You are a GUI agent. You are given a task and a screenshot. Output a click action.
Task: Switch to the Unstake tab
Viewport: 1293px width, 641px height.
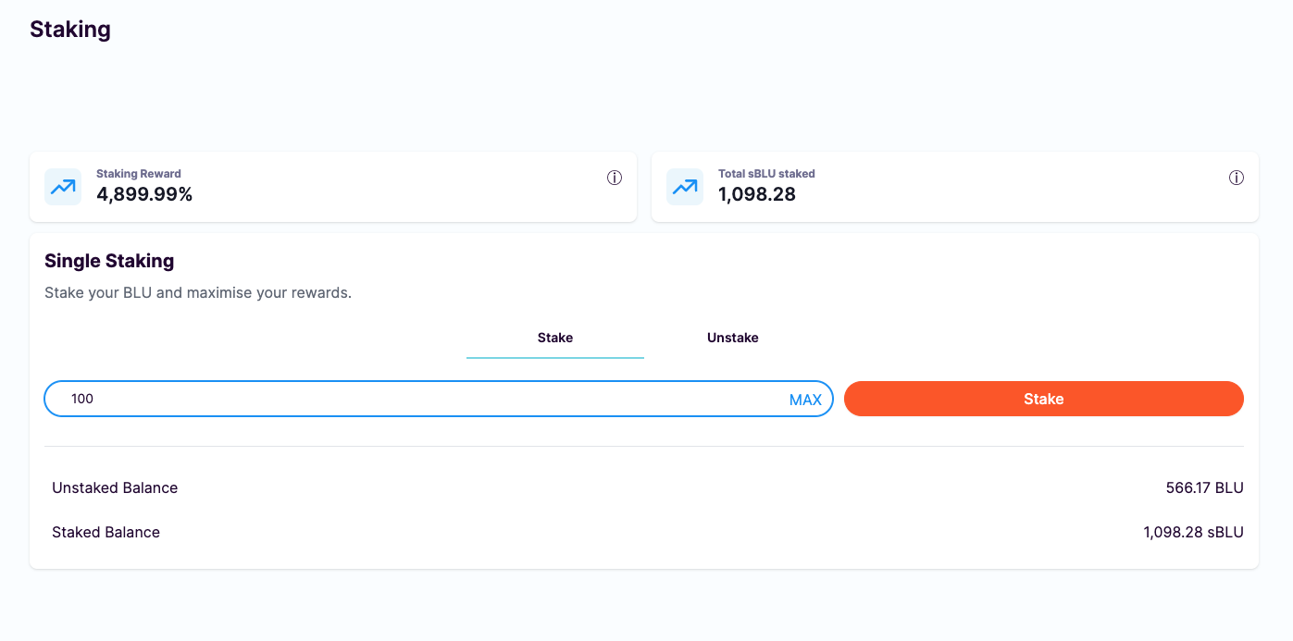click(x=733, y=339)
